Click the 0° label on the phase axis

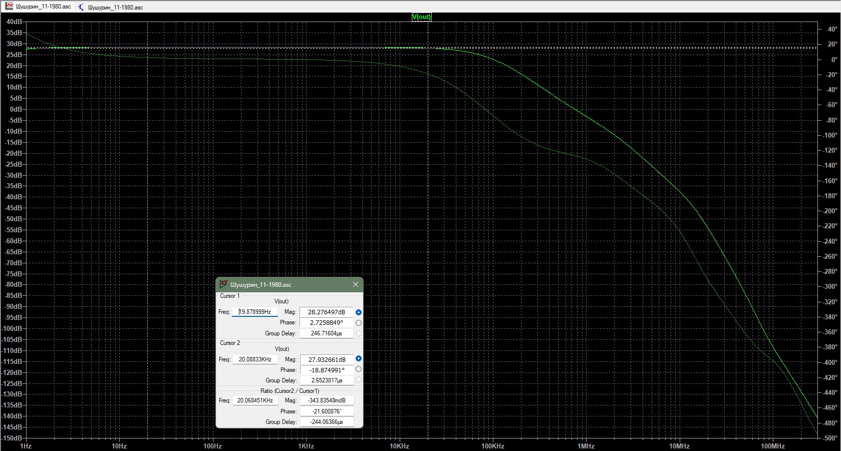[834, 60]
